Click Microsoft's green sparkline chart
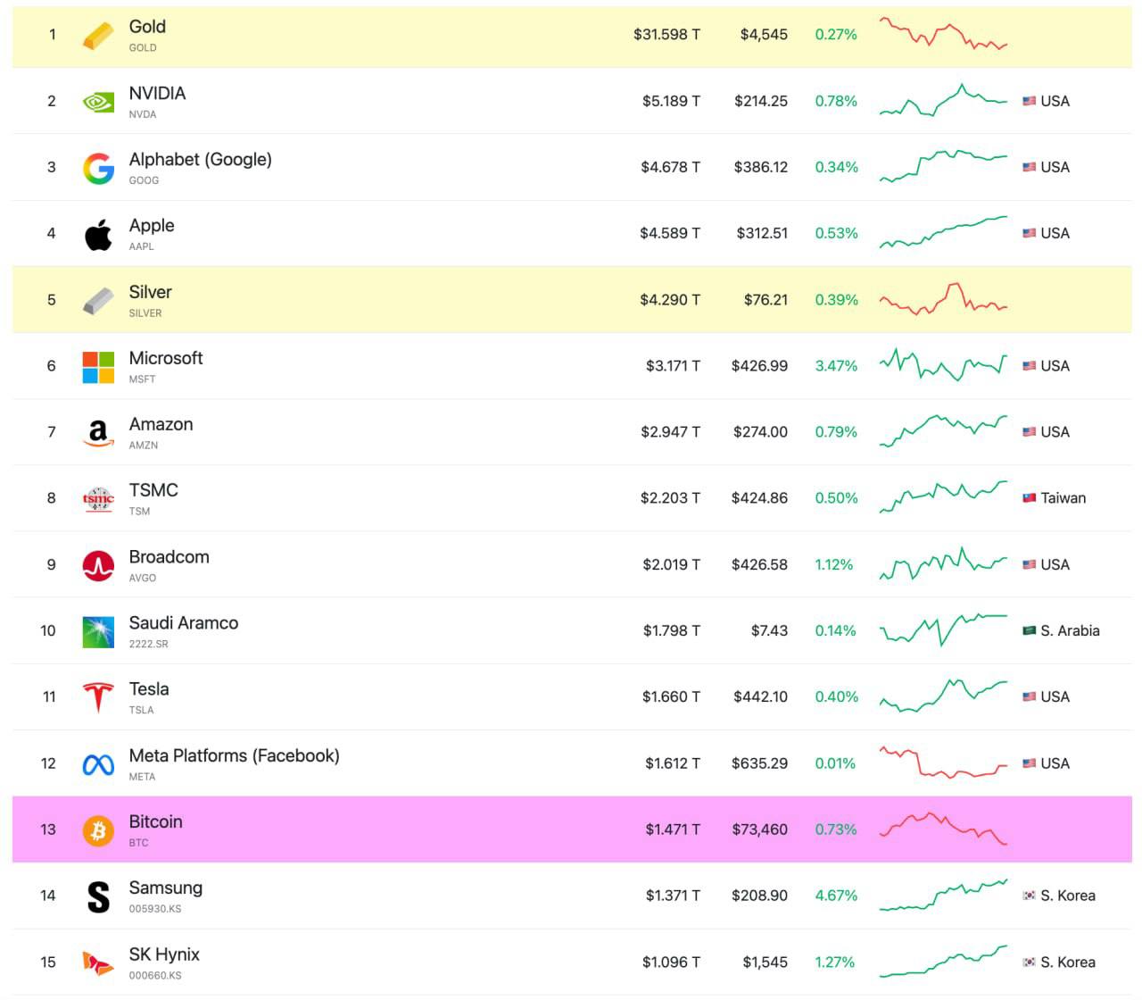1142x1000 pixels. click(943, 365)
